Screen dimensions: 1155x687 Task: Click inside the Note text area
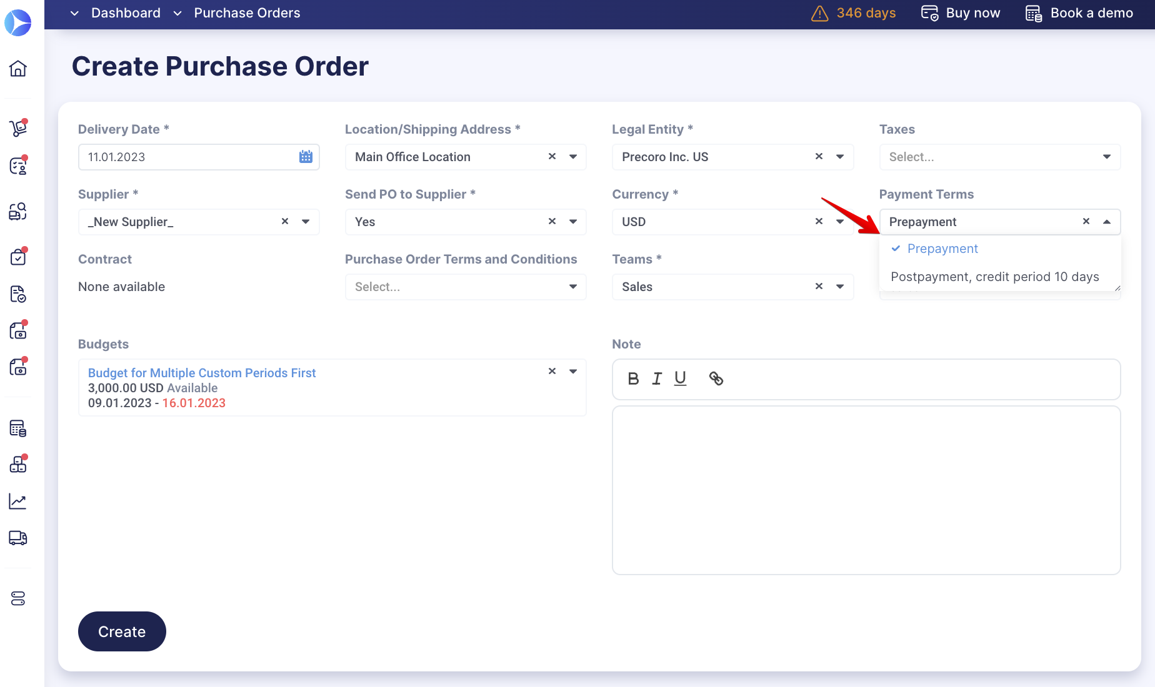[x=866, y=490]
